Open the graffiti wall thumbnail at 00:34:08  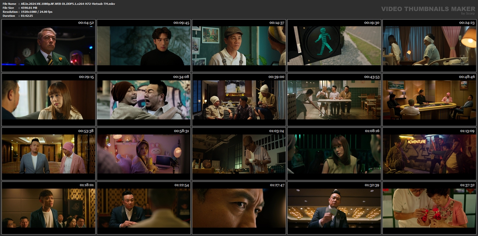(x=144, y=100)
